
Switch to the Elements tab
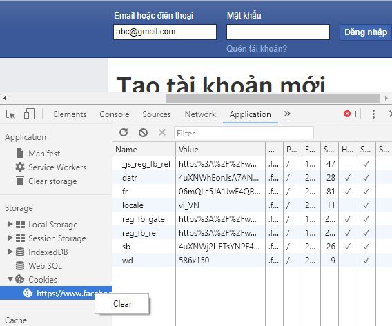coord(70,114)
